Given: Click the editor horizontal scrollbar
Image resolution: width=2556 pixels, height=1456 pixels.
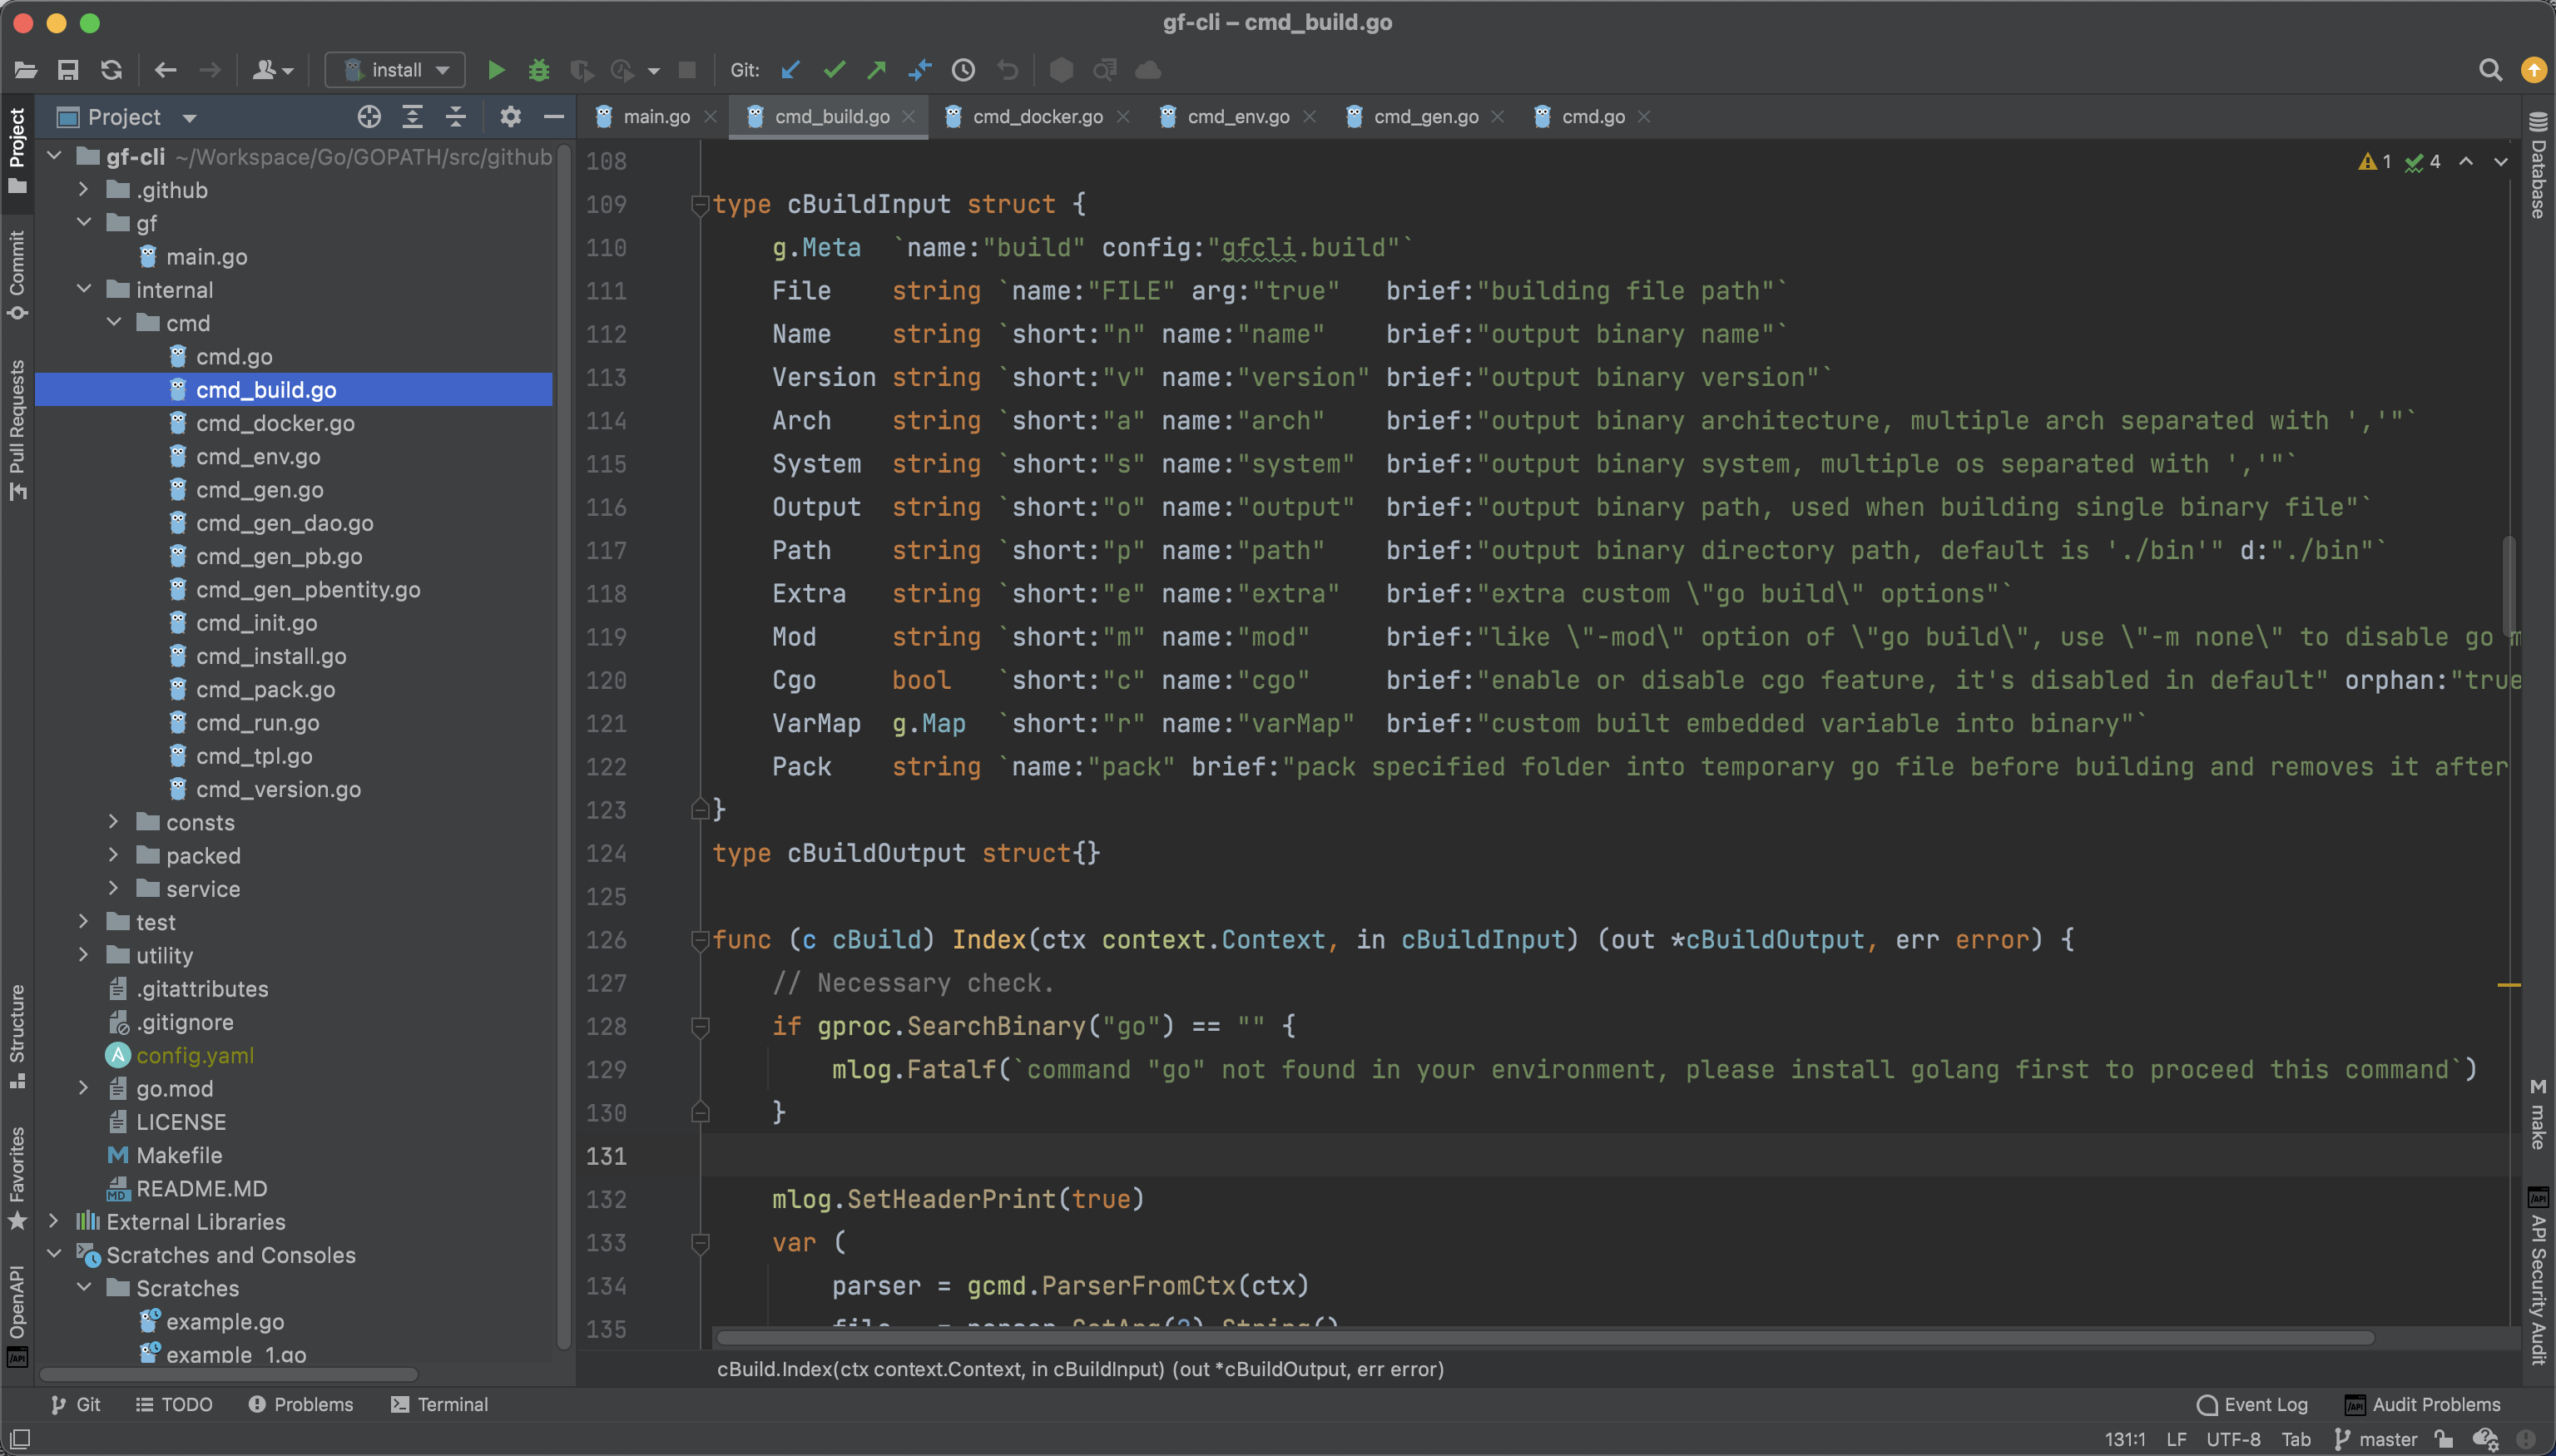Looking at the screenshot, I should [x=1544, y=1338].
